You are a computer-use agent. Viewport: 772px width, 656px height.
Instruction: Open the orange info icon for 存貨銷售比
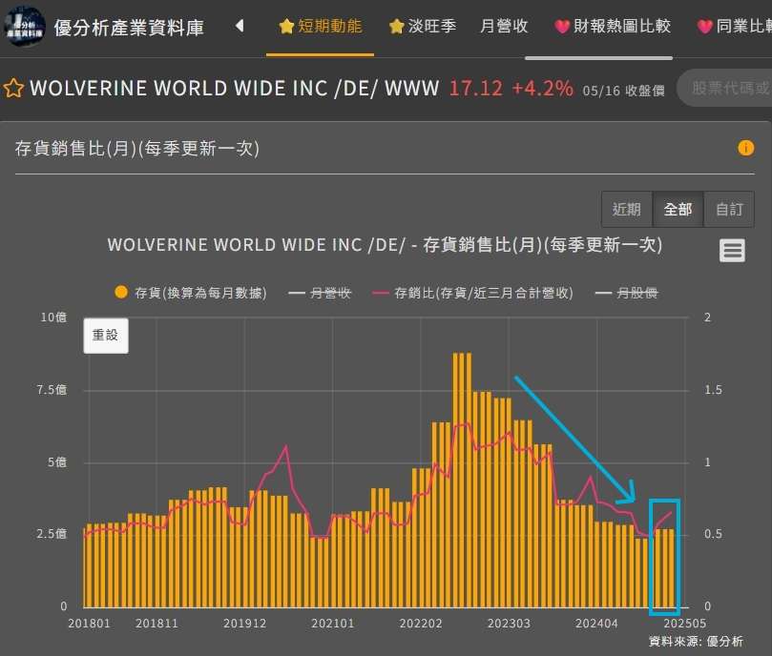coord(745,148)
